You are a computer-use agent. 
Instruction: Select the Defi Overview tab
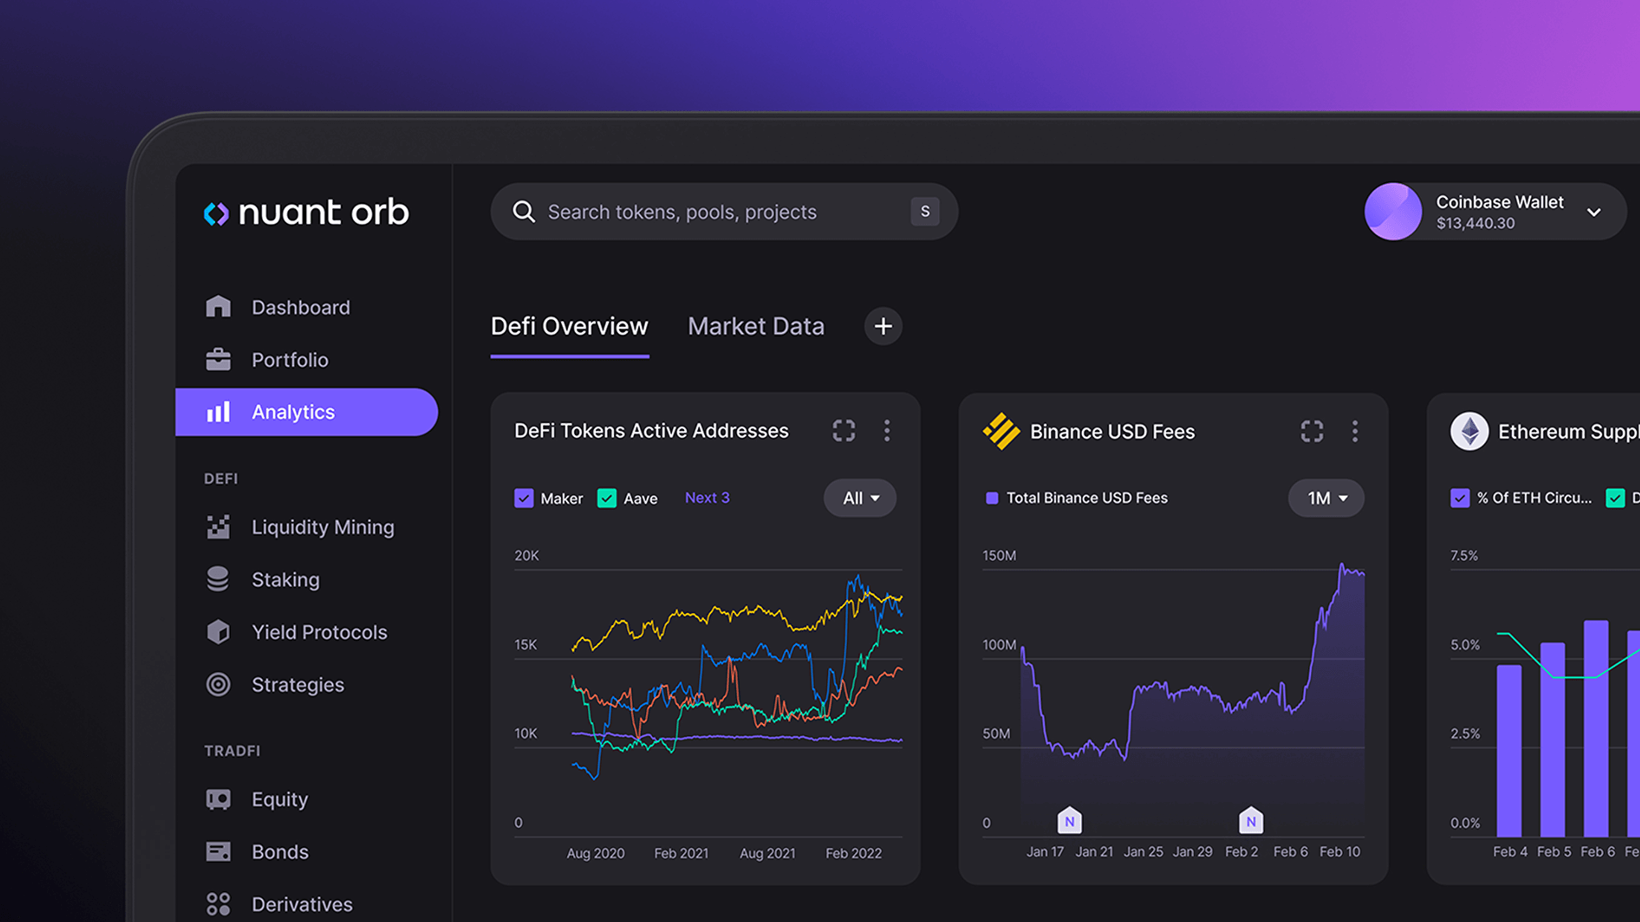[x=569, y=326]
